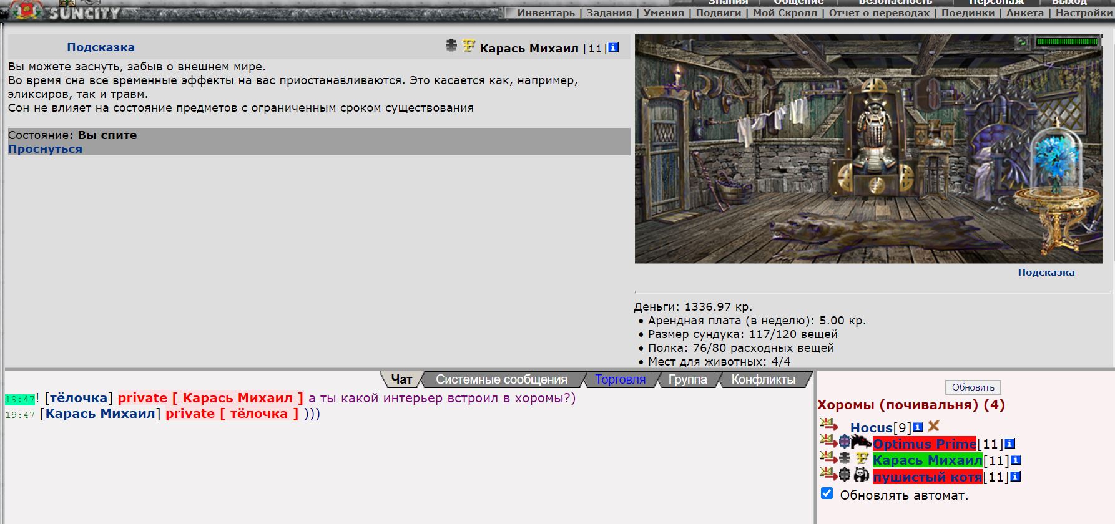This screenshot has height=524, width=1115.
Task: Open info icon for Карась Михаил in room list
Action: pyautogui.click(x=1016, y=460)
